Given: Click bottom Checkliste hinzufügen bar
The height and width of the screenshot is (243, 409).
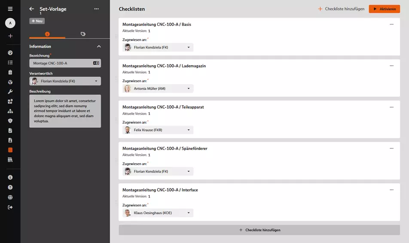Looking at the screenshot, I should tap(259, 230).
